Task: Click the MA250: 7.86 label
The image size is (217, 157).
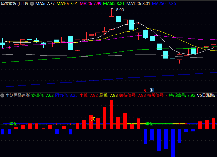Action: (x=164, y=4)
